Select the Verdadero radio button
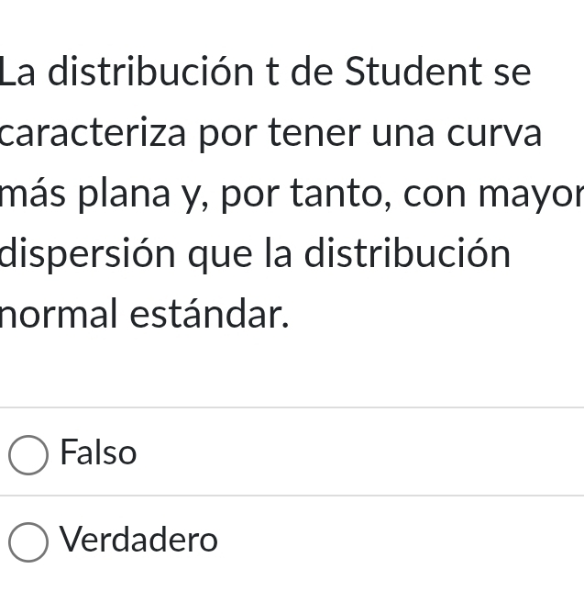The width and height of the screenshot is (584, 591). coord(28,541)
